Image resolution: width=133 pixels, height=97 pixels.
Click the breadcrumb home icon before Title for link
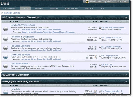(x=2, y=13)
